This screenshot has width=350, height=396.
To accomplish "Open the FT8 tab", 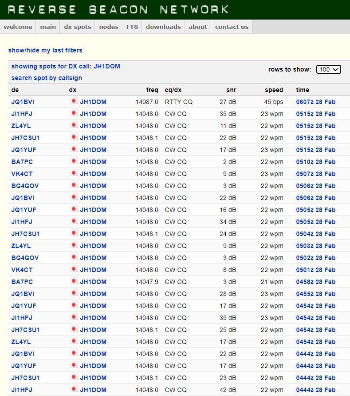I will [x=132, y=27].
